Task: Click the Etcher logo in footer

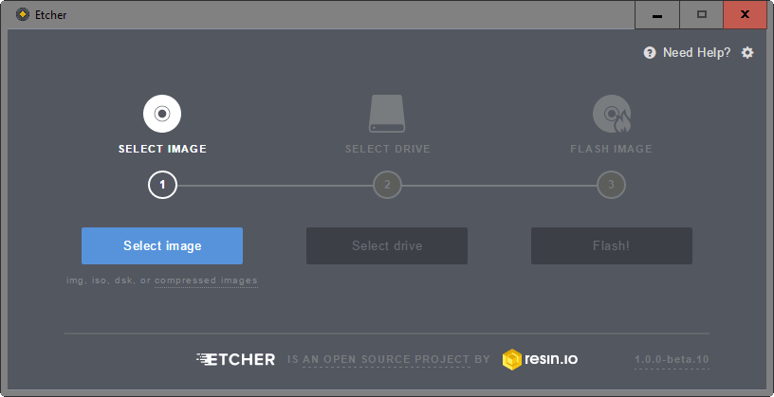Action: (x=235, y=359)
